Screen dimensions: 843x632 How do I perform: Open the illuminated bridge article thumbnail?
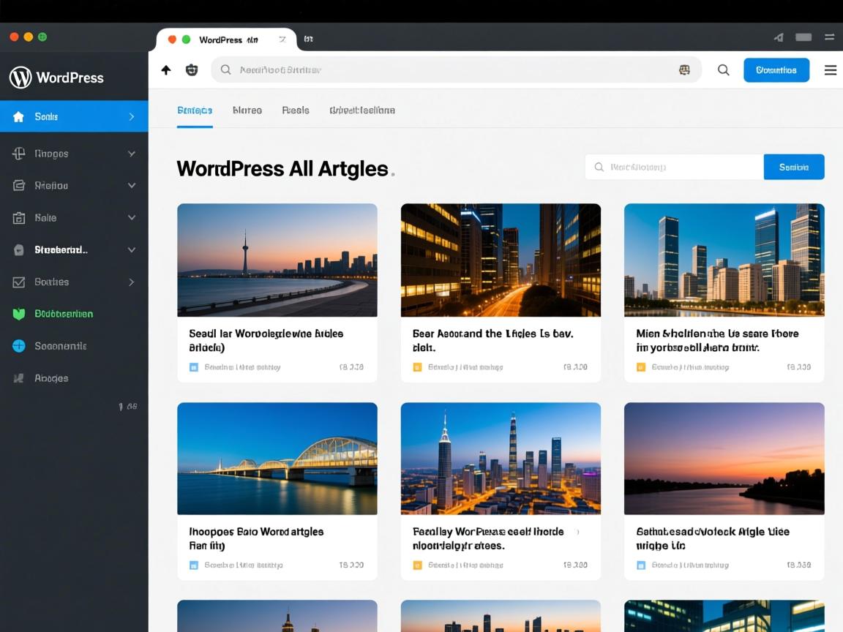[277, 459]
